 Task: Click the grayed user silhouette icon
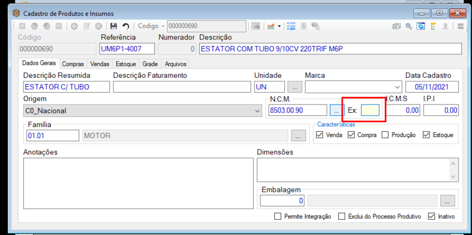click(x=445, y=26)
